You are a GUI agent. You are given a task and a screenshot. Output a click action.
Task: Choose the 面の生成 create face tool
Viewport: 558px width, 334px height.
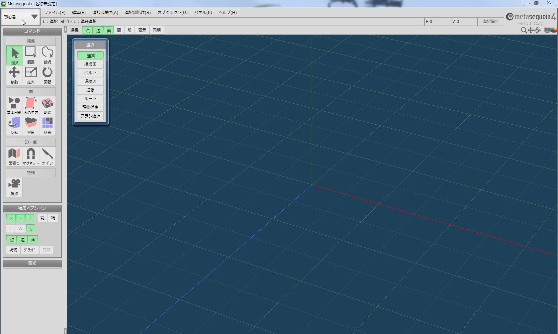[31, 106]
